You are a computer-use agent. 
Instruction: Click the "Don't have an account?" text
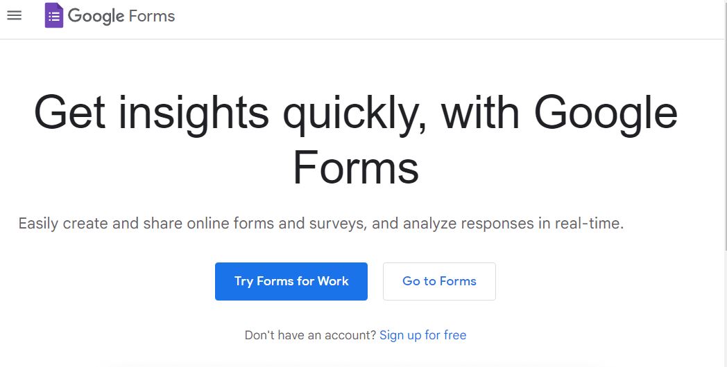[310, 335]
